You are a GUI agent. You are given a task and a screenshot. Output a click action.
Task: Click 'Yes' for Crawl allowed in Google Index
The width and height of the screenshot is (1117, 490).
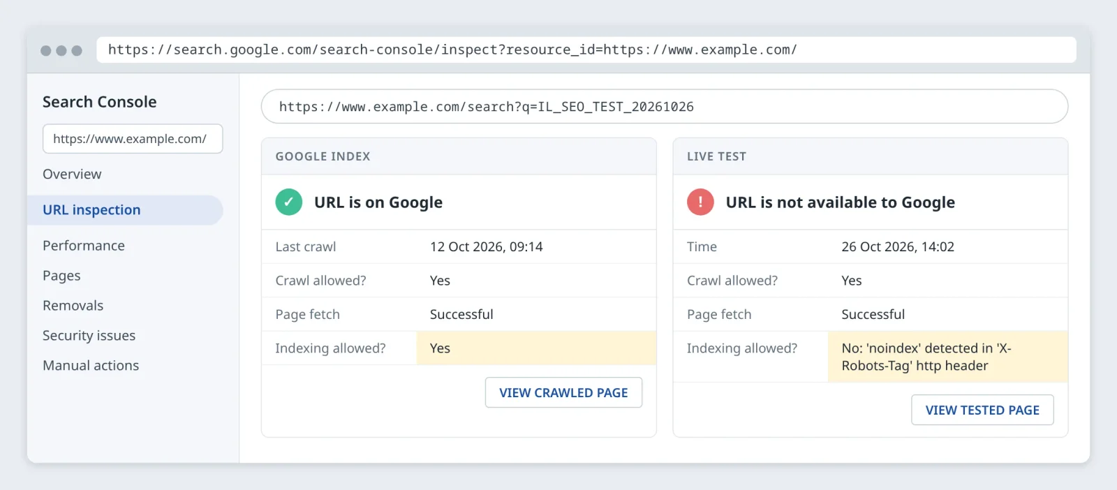(x=440, y=281)
